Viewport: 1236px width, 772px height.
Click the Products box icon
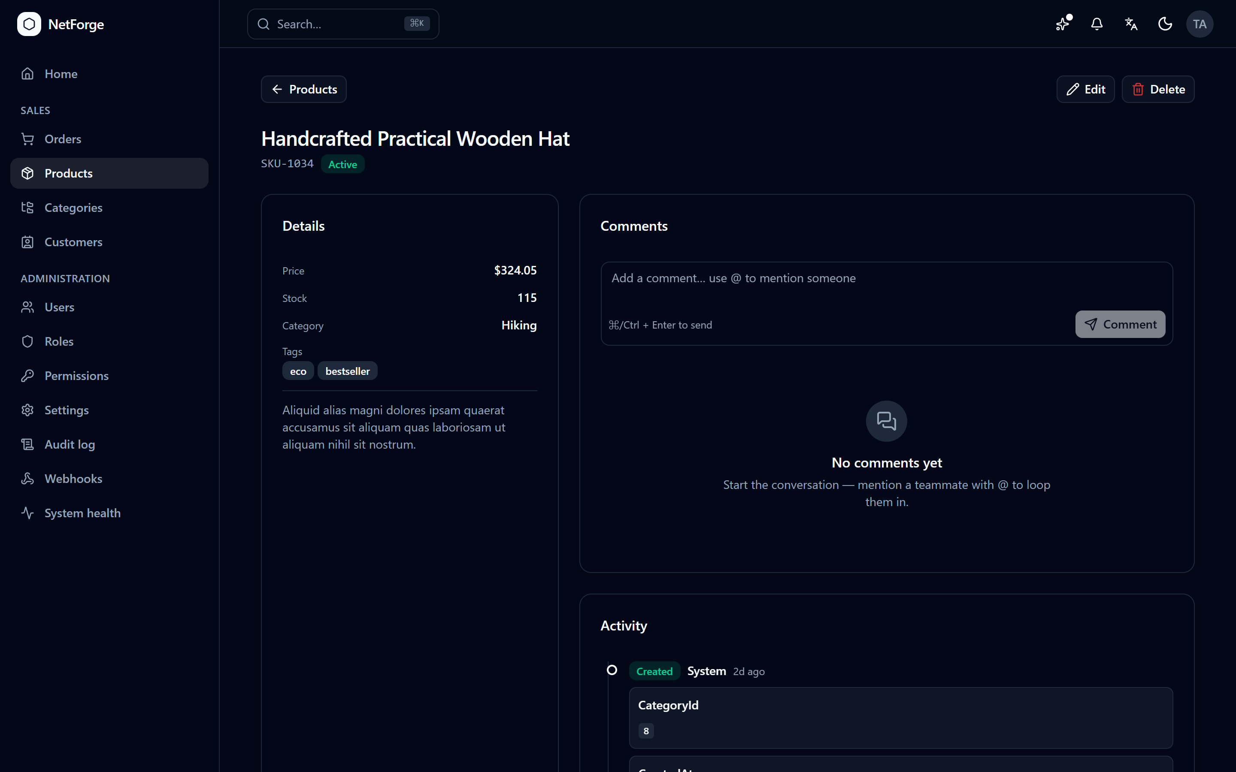(27, 173)
